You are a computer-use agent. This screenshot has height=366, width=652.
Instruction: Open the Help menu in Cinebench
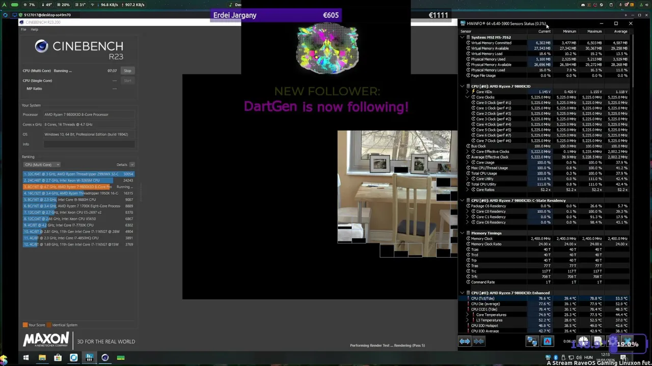34,29
